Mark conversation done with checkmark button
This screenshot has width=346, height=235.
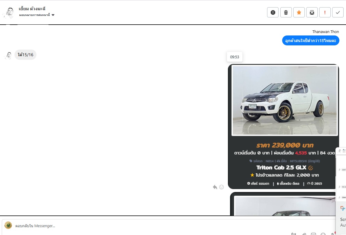tap(338, 12)
